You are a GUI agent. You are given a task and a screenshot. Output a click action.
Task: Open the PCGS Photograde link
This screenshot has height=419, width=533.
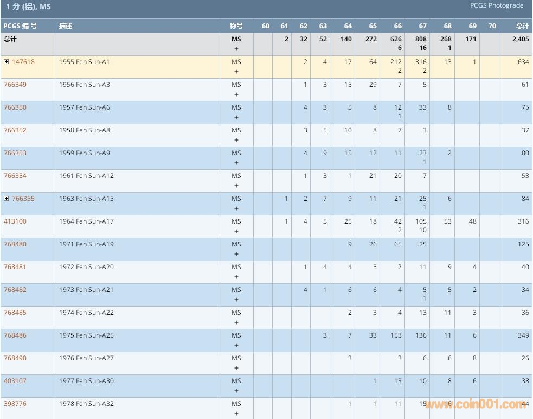coord(496,5)
